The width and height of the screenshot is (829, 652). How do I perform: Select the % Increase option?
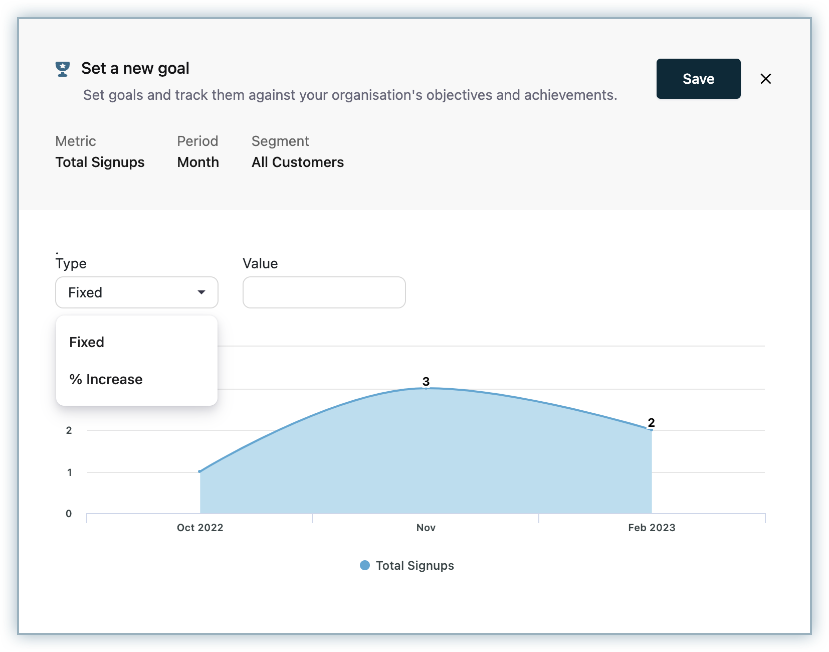click(x=106, y=379)
